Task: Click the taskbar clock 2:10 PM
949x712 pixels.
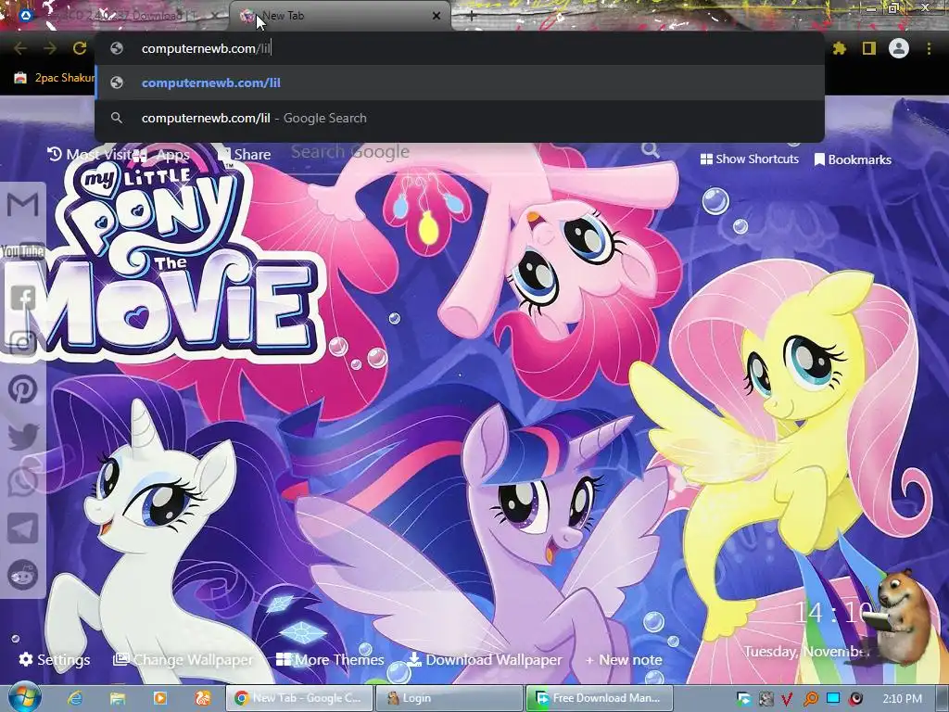Action: click(903, 698)
